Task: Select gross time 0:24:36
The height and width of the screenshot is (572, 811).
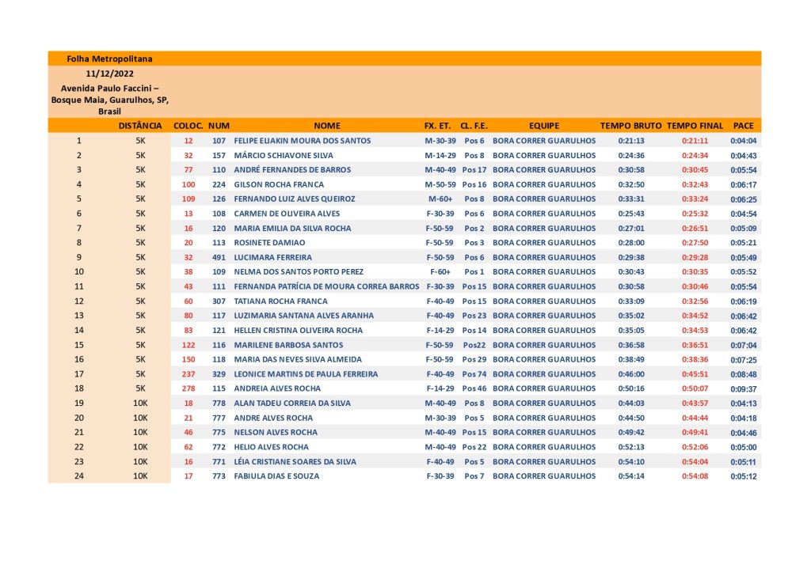Action: click(x=631, y=156)
